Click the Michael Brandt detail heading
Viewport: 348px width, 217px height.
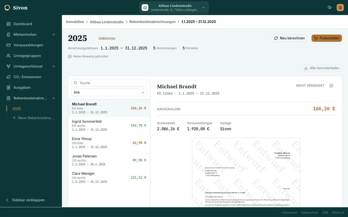click(177, 86)
